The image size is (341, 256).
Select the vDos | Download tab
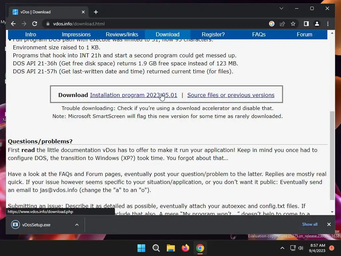[48, 12]
